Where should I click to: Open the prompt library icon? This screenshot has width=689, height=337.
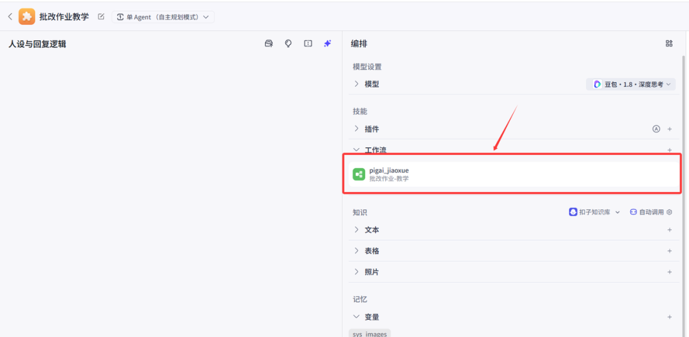[x=269, y=43]
